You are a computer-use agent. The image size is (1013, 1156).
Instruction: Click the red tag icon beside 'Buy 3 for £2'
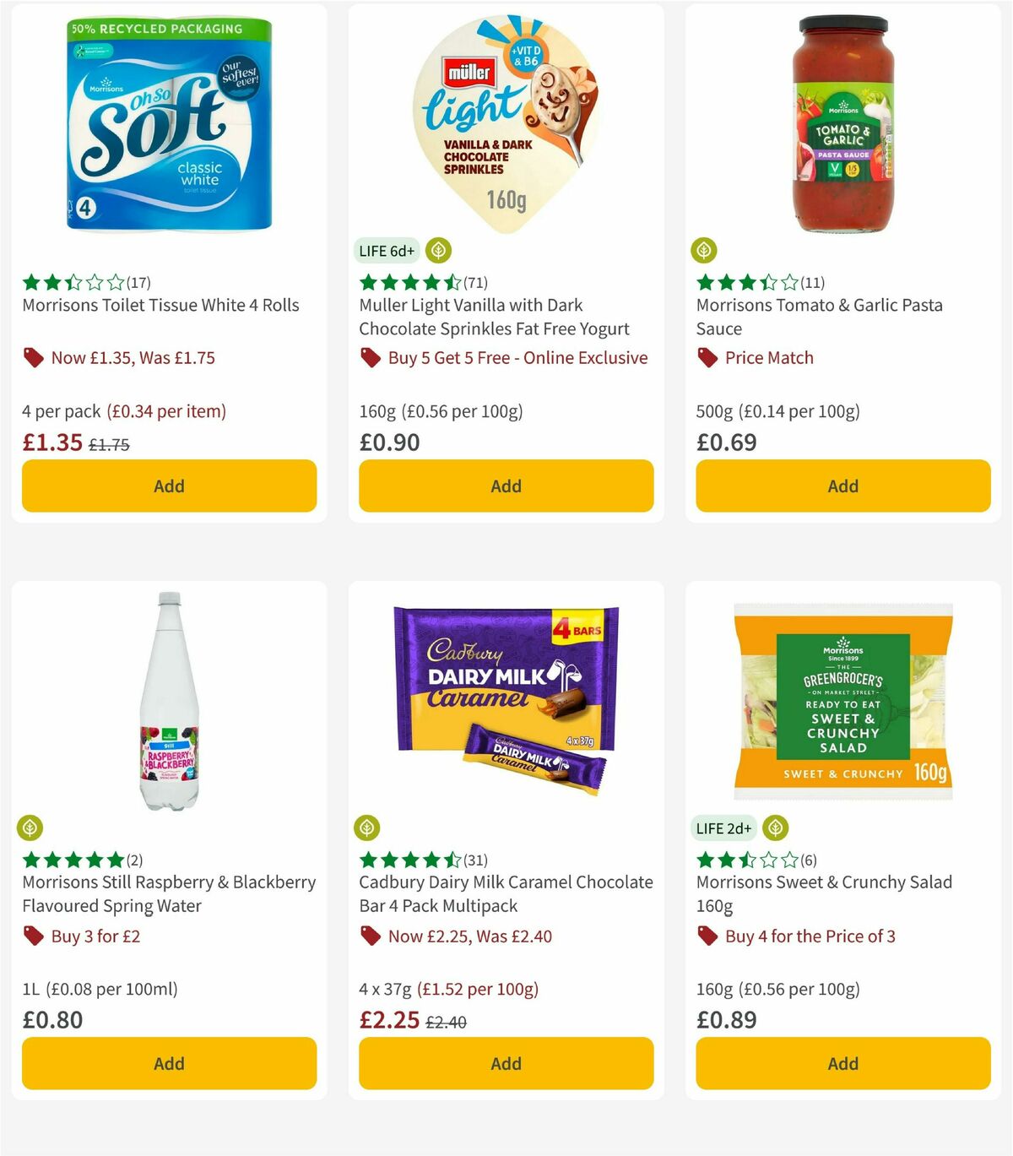pos(33,936)
